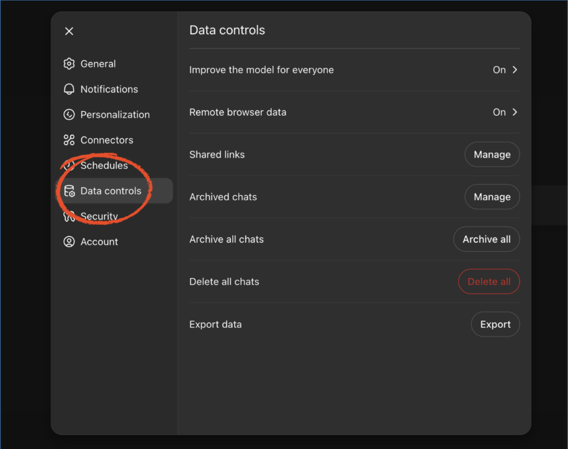Switch to the Notifications settings section
This screenshot has height=449, width=568.
pyautogui.click(x=109, y=89)
